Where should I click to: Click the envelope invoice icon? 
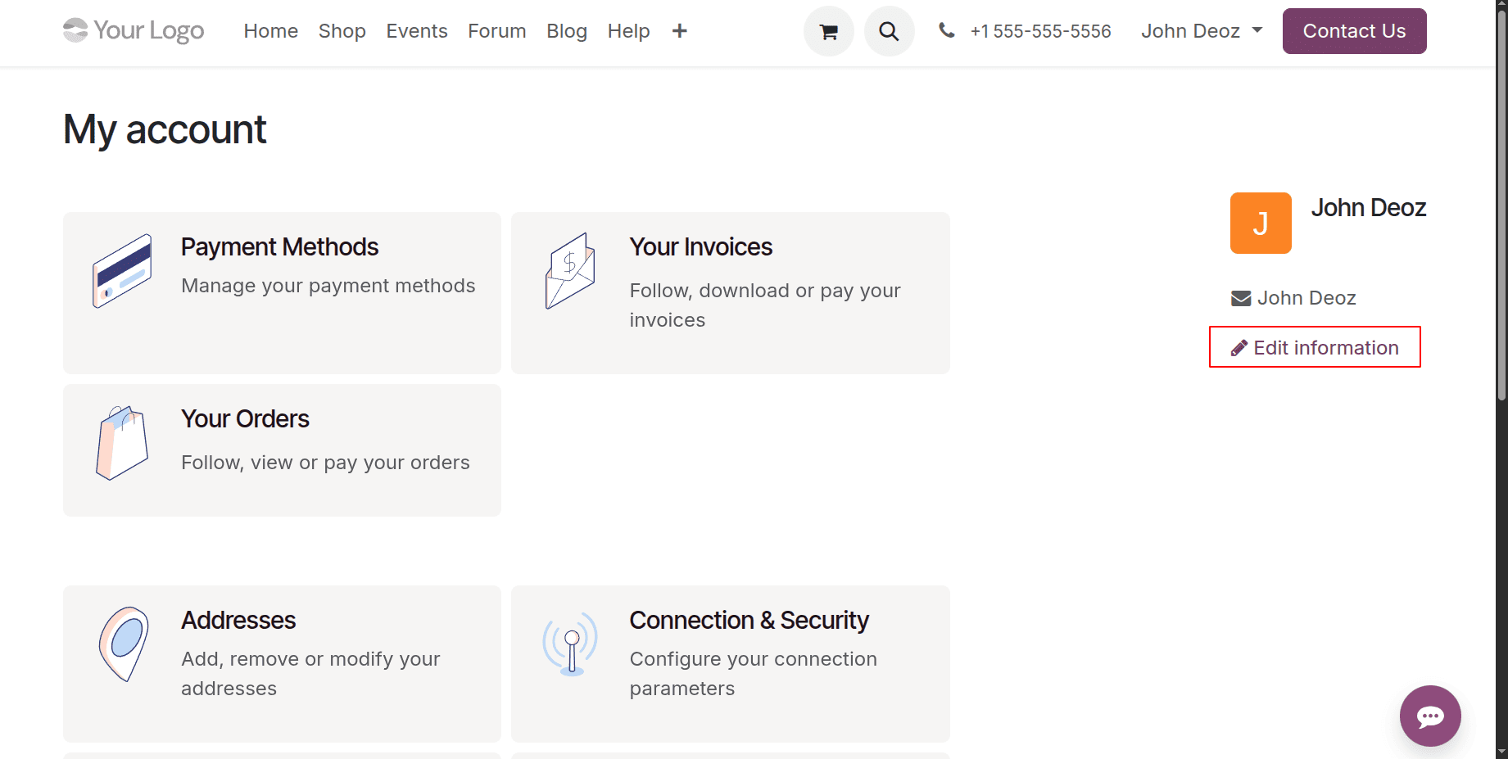[x=570, y=271]
